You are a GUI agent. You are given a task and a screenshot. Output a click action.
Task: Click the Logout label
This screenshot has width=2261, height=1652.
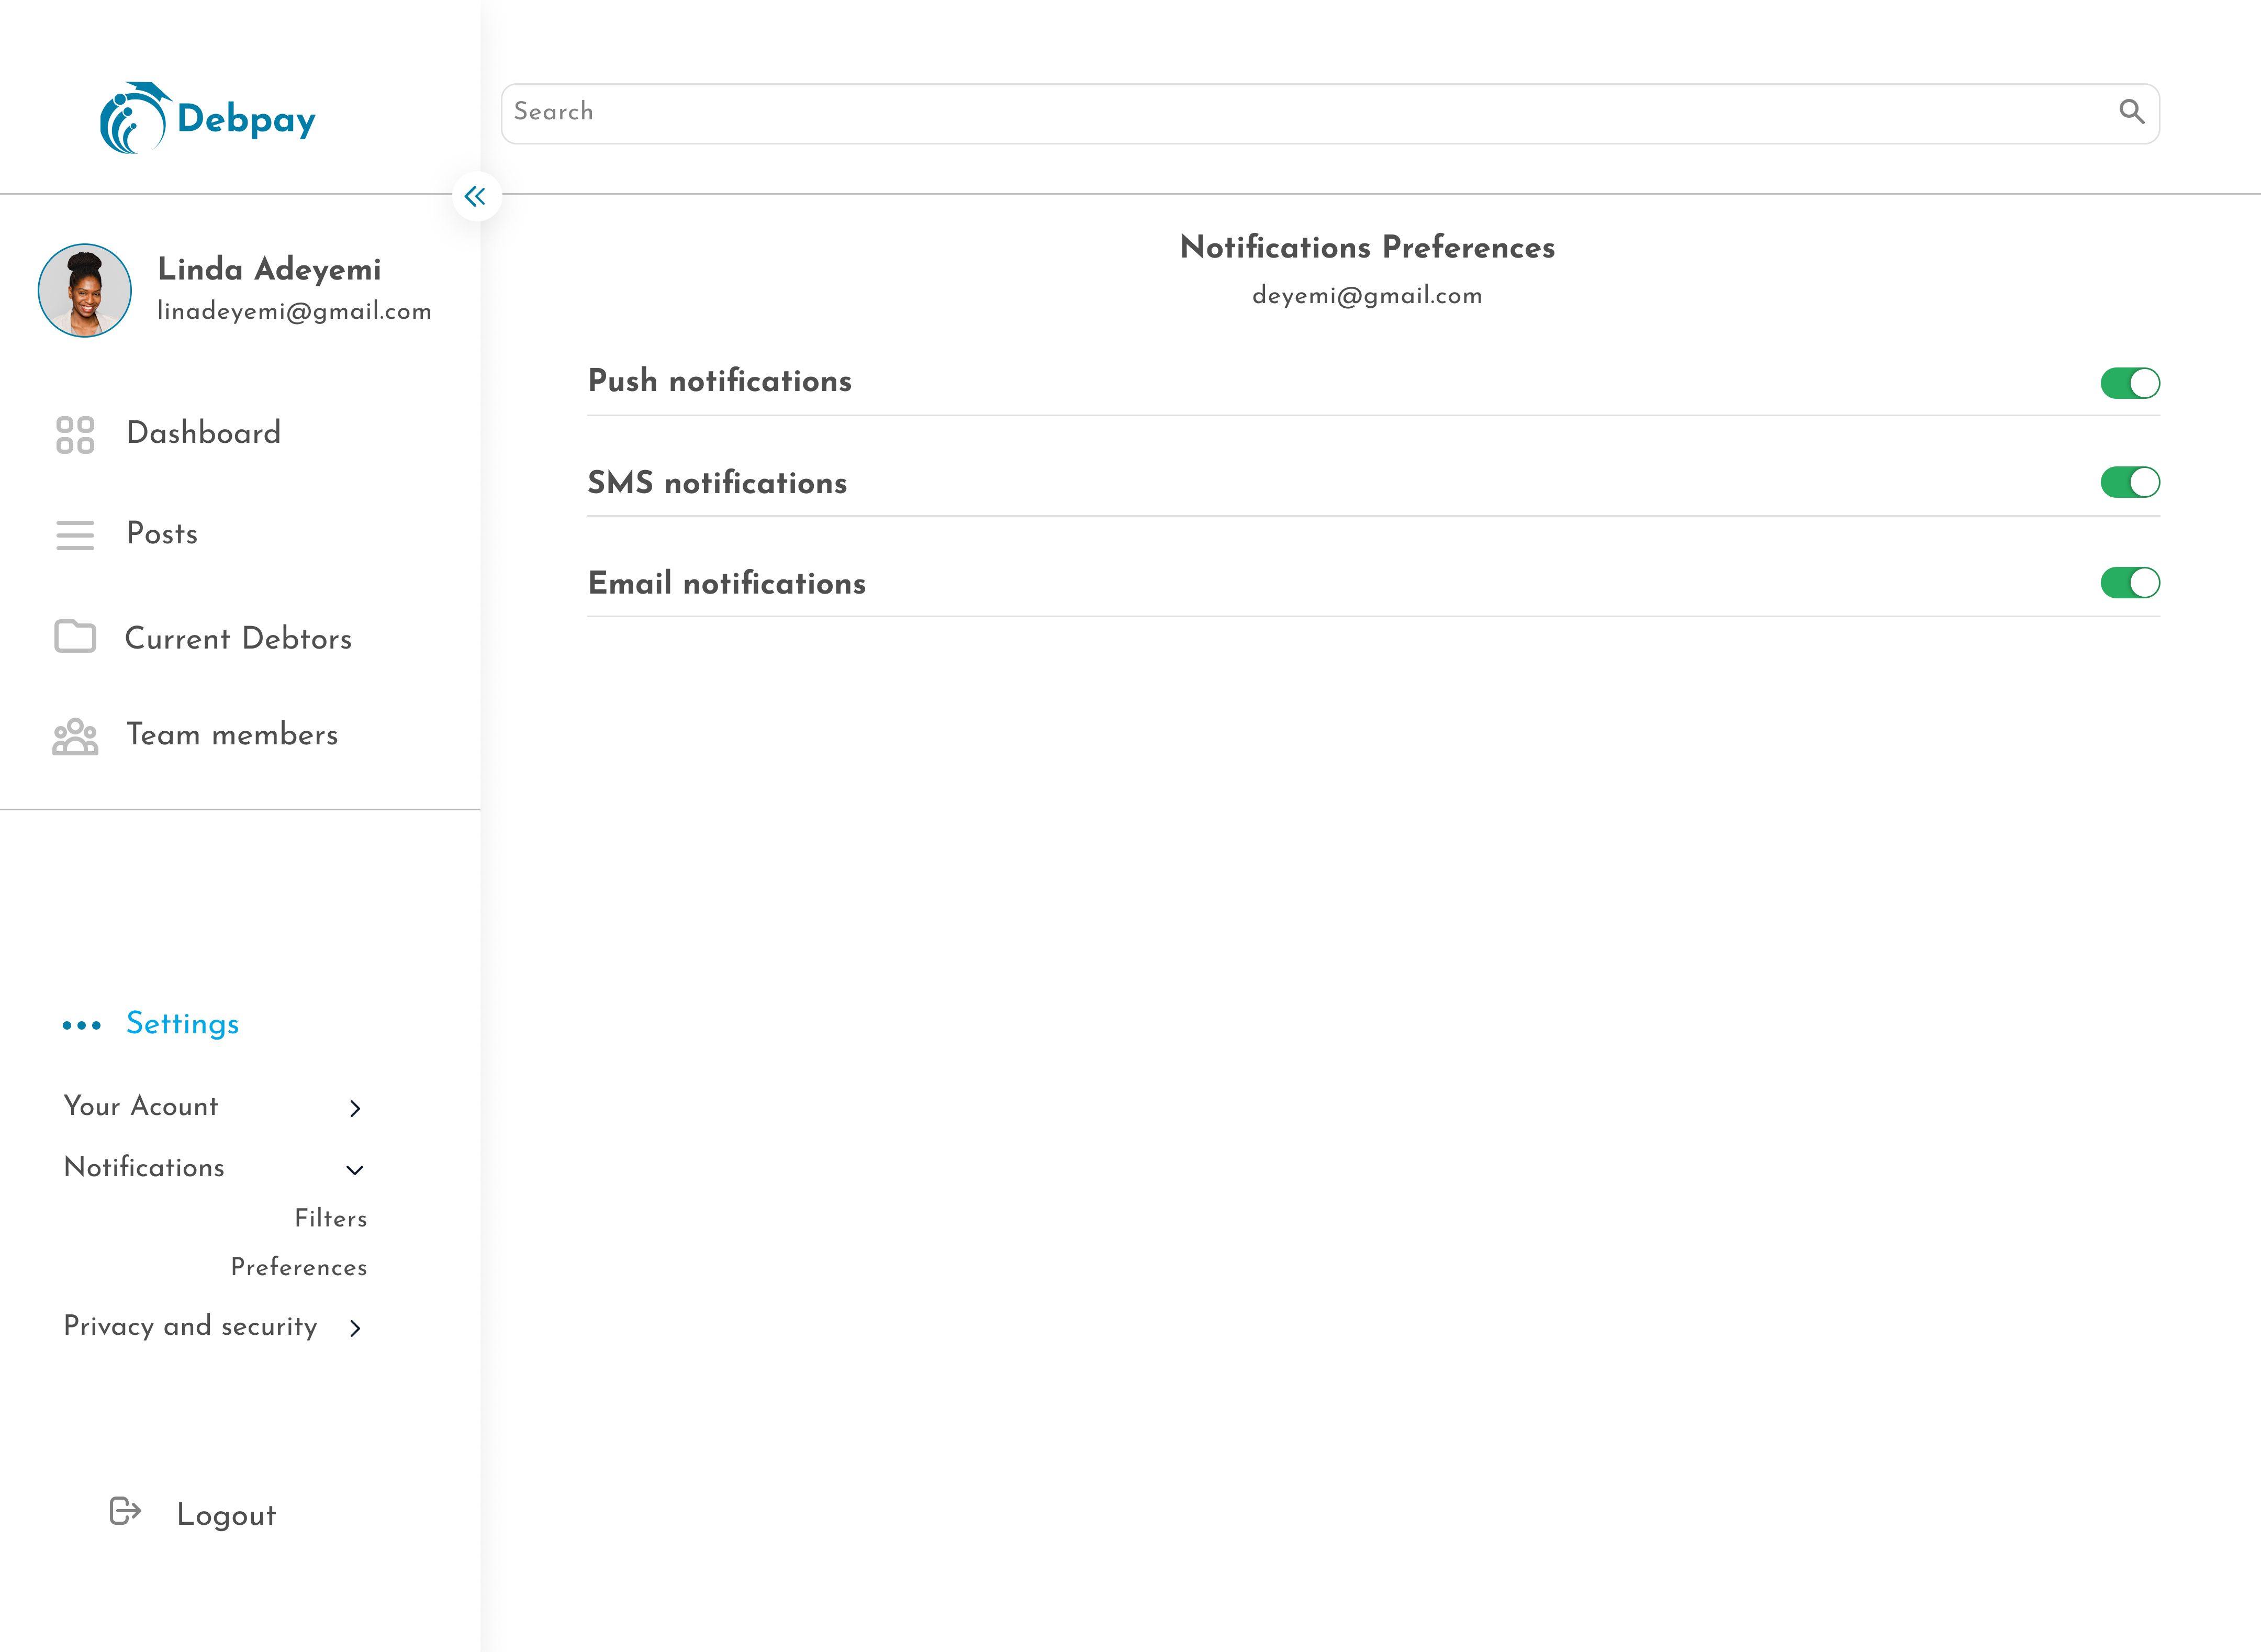click(226, 1515)
